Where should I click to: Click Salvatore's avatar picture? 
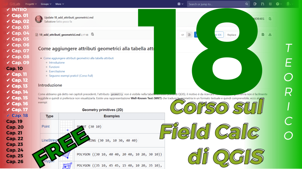[39, 19]
